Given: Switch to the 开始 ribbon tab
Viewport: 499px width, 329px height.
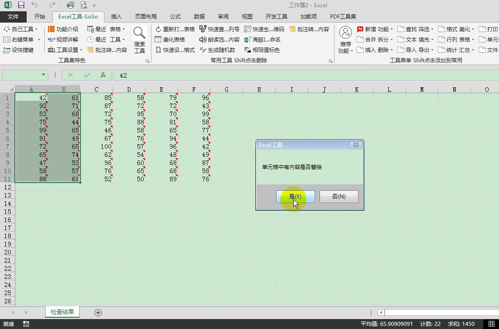Looking at the screenshot, I should pos(39,16).
